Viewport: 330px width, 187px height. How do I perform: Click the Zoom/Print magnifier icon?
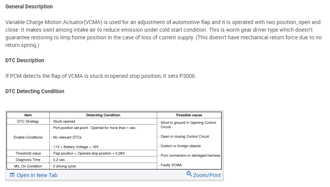[x=189, y=174]
